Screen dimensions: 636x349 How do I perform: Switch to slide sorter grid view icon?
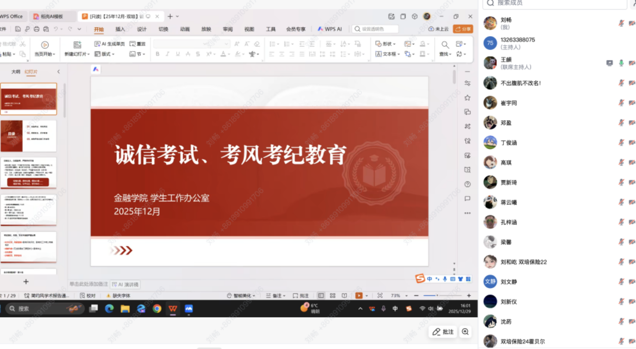click(333, 295)
